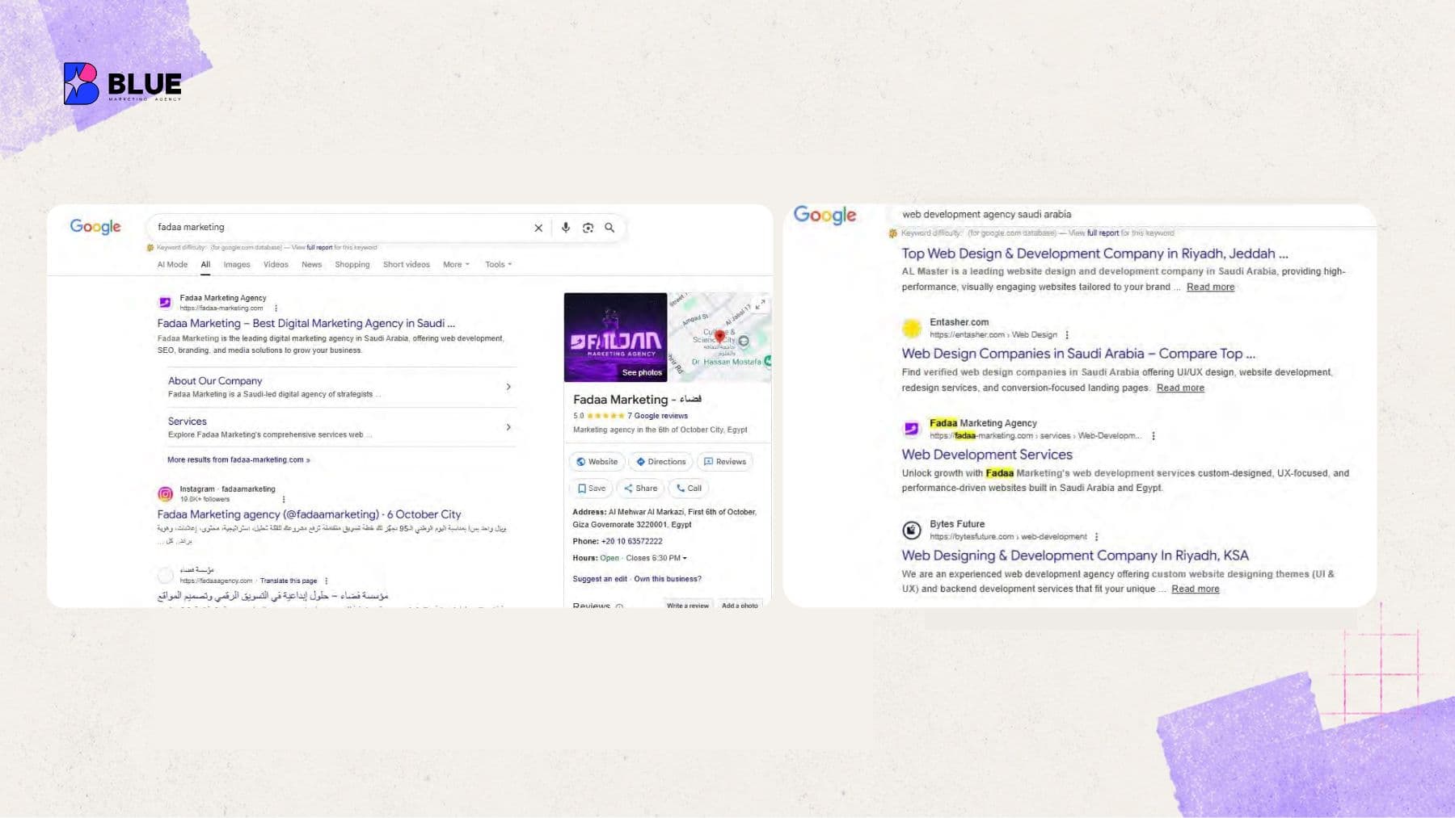The height and width of the screenshot is (818, 1455).
Task: Open three-dot menu beside Translate this page
Action: click(326, 581)
